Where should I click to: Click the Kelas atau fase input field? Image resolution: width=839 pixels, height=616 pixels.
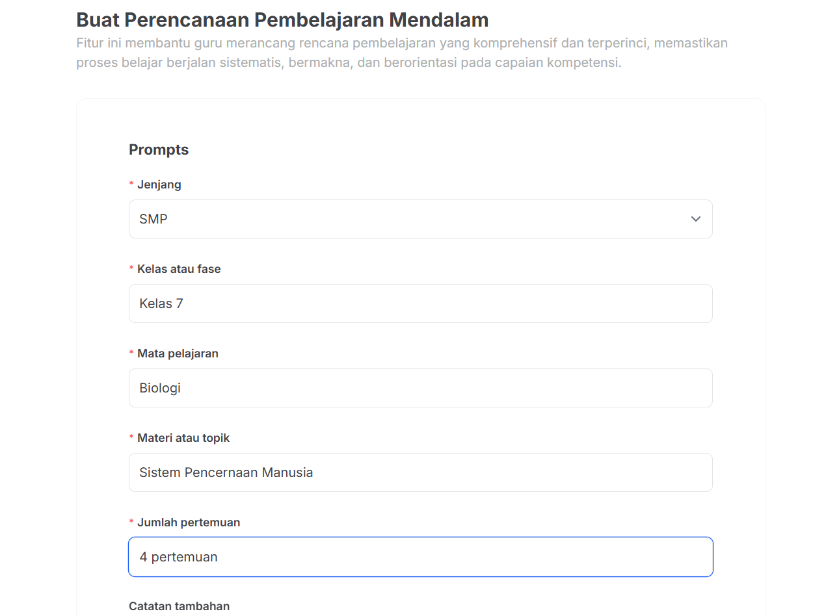420,303
